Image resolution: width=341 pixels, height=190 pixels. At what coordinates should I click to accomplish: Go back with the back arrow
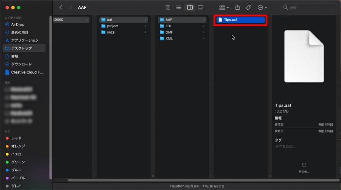coord(61,8)
